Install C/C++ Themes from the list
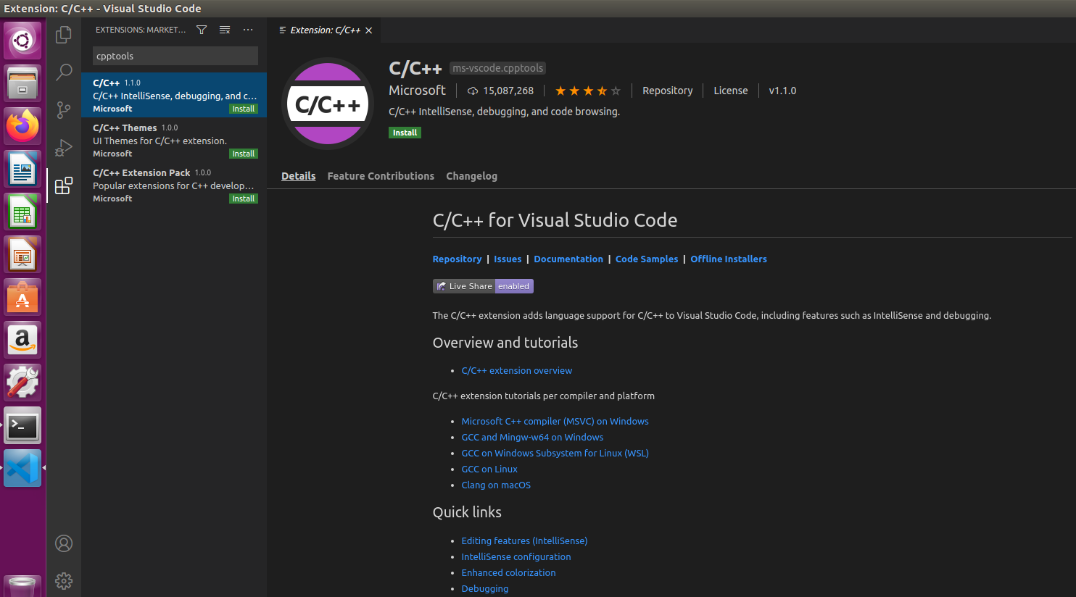This screenshot has height=597, width=1076. coord(244,154)
